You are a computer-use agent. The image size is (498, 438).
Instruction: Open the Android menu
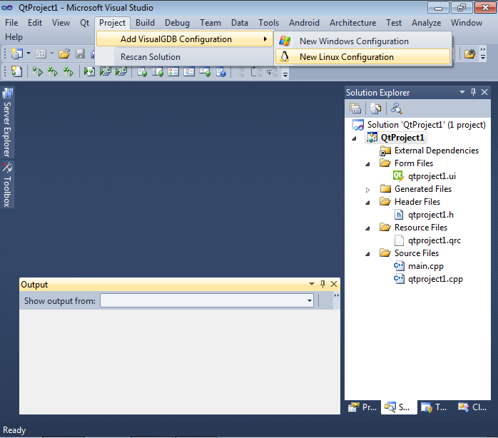point(304,23)
